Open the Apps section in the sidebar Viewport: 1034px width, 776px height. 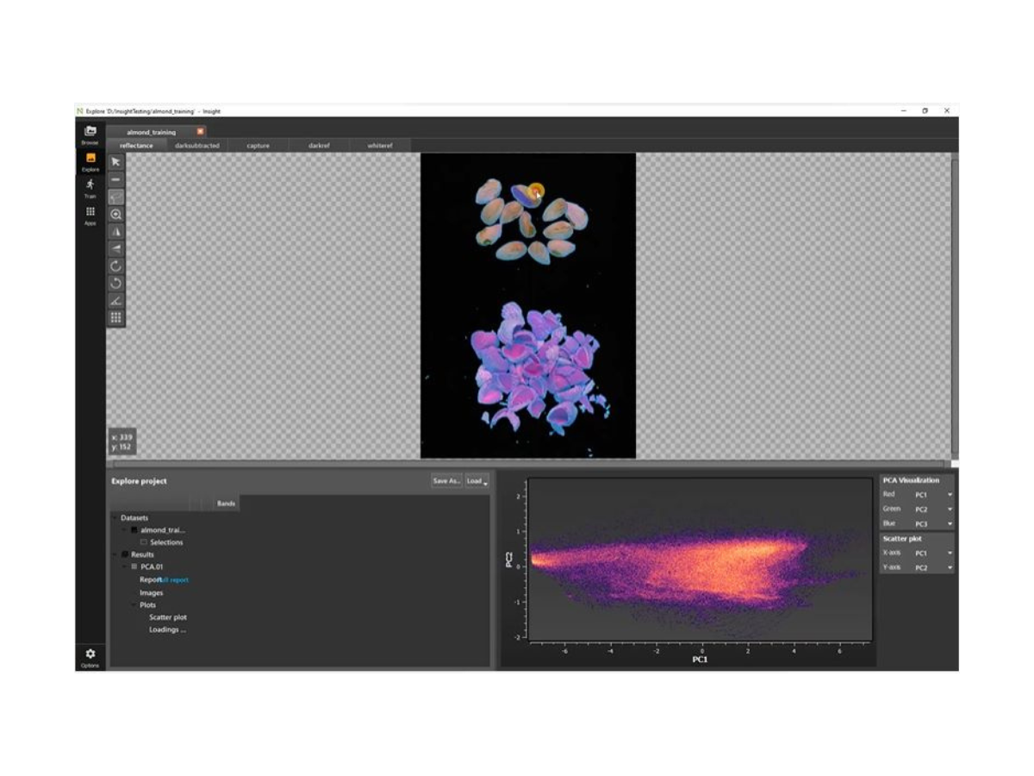89,214
